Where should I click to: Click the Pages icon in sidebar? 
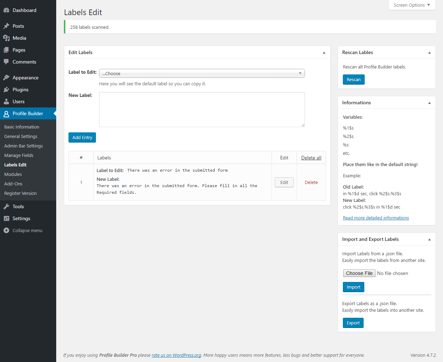click(x=6, y=50)
